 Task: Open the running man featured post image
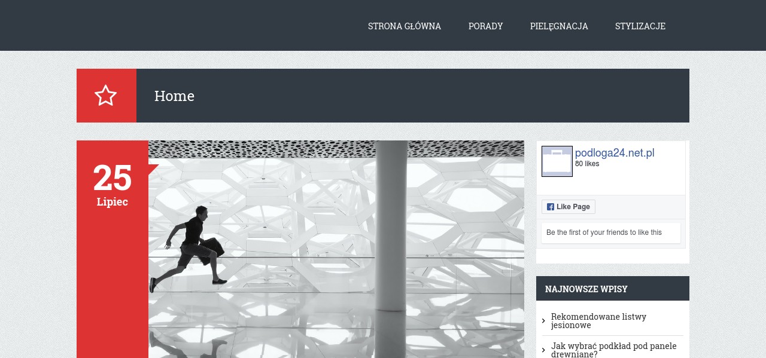point(336,249)
